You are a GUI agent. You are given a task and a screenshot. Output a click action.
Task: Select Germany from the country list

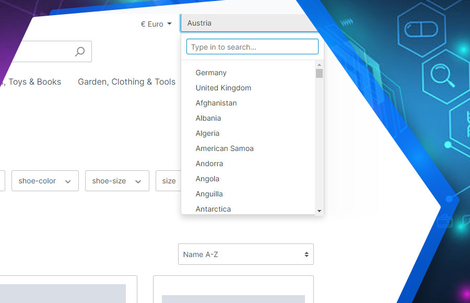click(x=211, y=73)
